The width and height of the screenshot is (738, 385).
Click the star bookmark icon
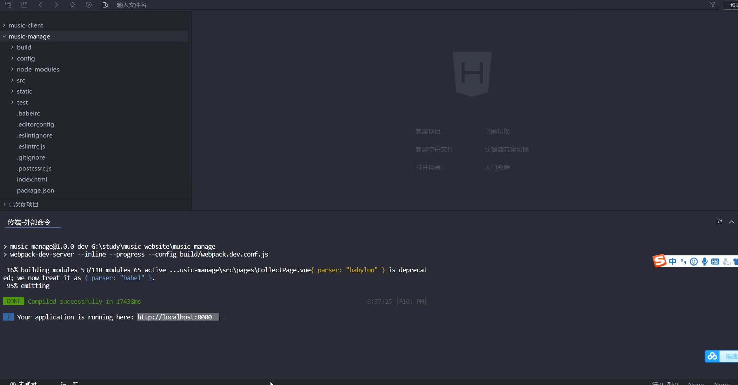tap(73, 5)
